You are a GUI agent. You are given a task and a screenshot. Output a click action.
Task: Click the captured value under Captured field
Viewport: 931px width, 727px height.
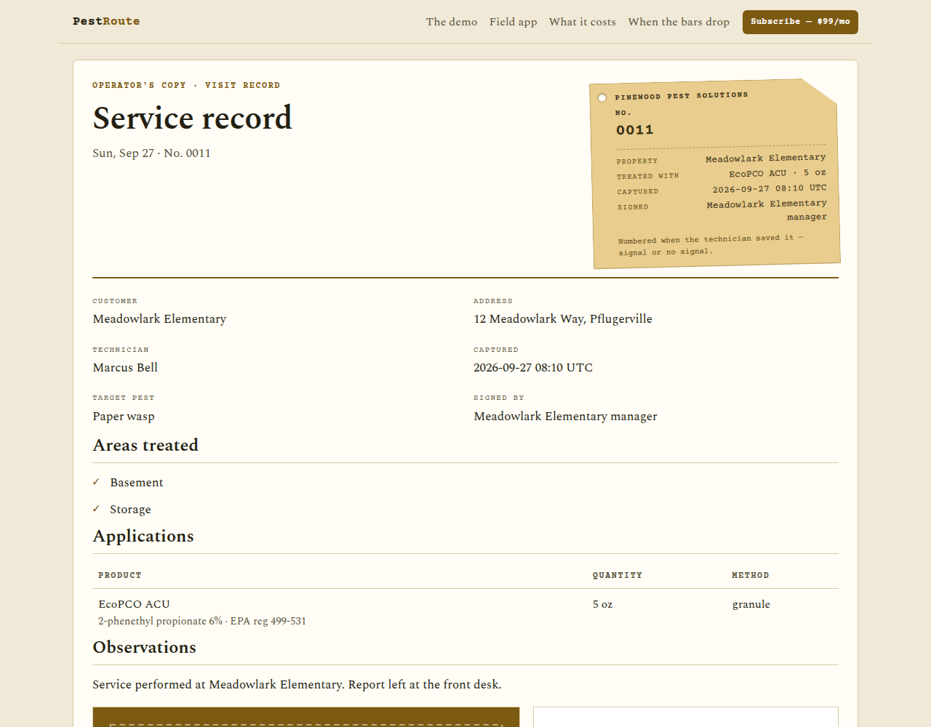(533, 368)
